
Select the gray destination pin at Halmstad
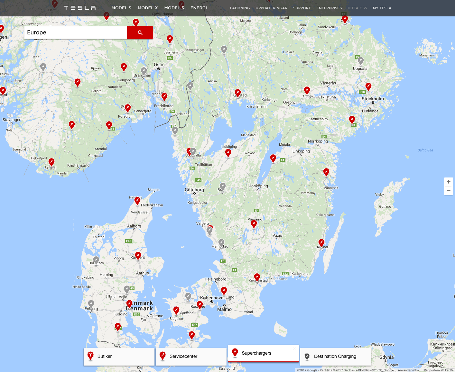click(221, 242)
